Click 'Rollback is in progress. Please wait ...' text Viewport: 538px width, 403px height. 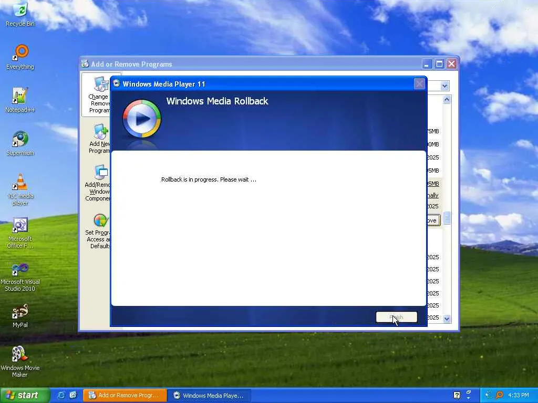click(x=209, y=179)
